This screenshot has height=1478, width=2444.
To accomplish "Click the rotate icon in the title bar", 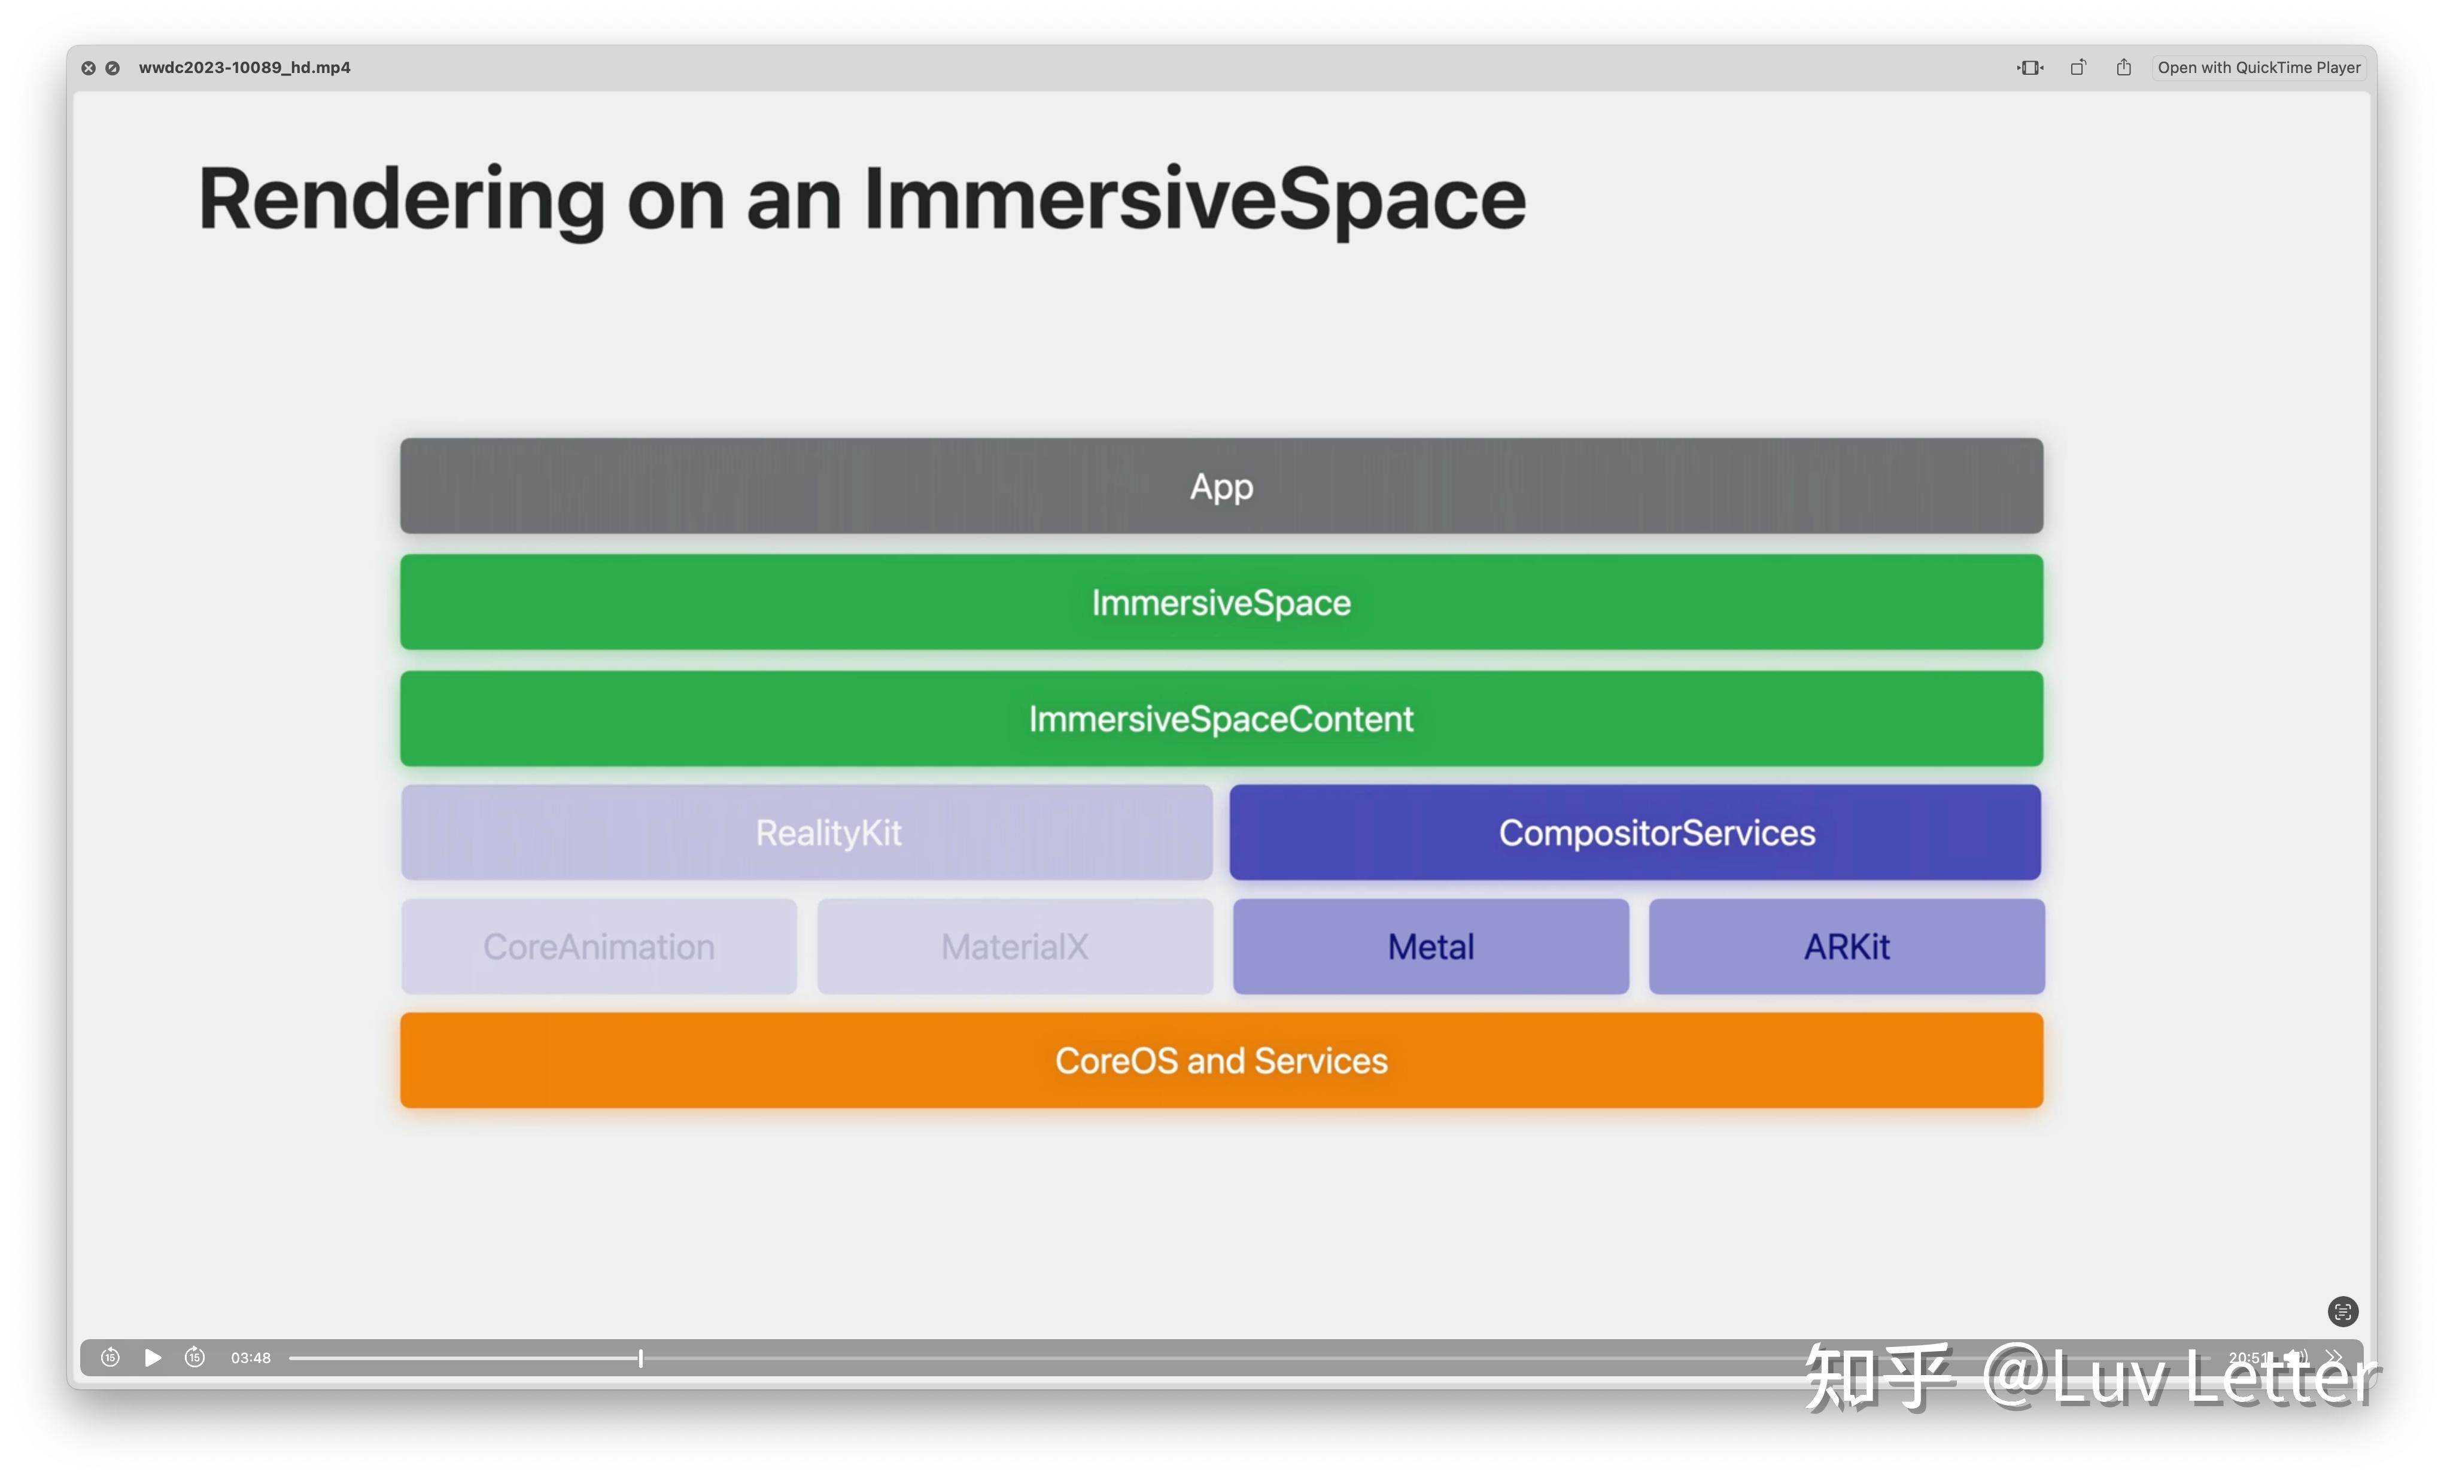I will pos(2078,66).
